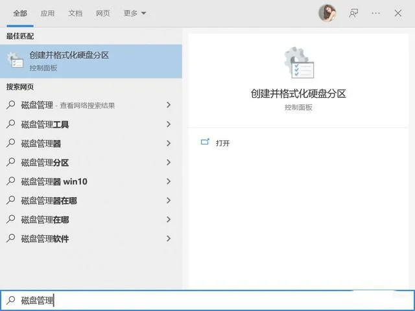Select web suggestion 磁盘管理器 win10

tap(91, 181)
